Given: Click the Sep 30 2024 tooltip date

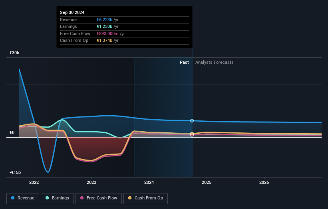Looking at the screenshot, I should pyautogui.click(x=72, y=12).
